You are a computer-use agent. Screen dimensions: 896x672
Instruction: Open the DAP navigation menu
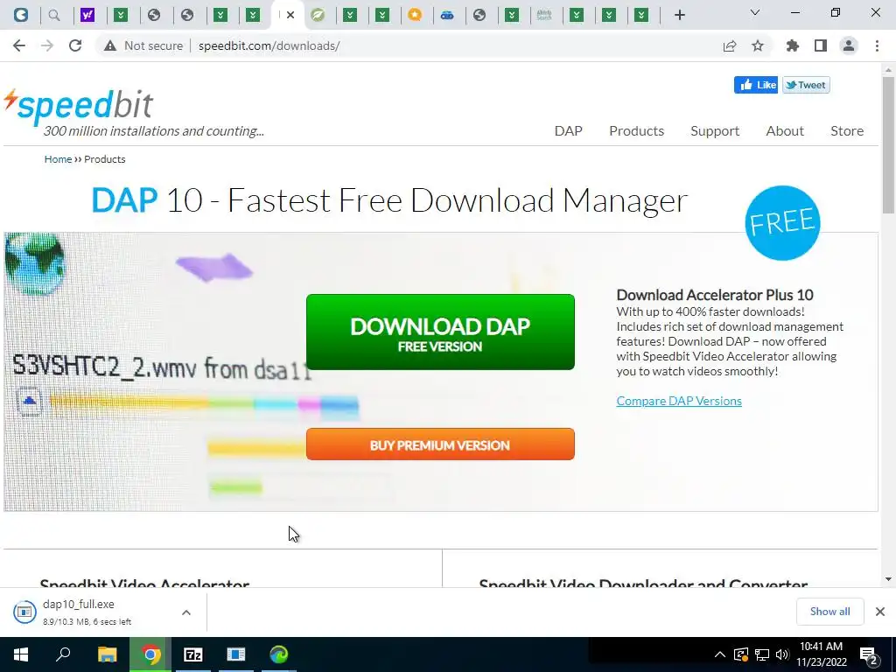(568, 131)
